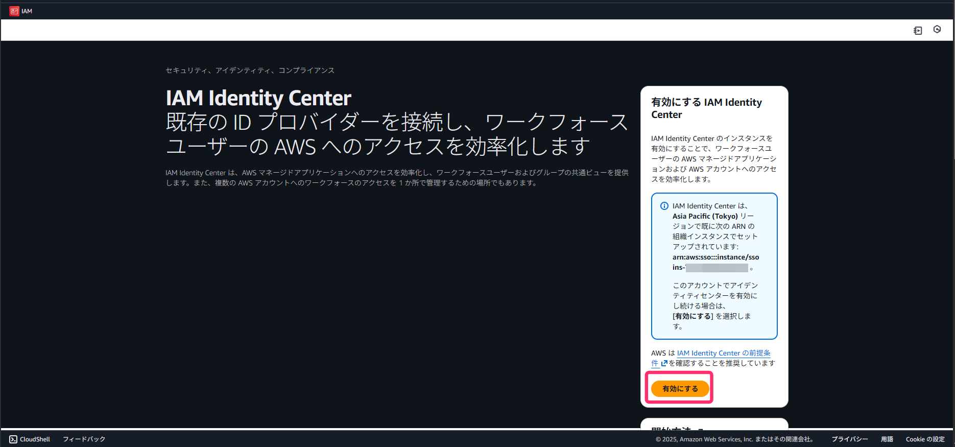Open CloudShell from the footer
Image resolution: width=955 pixels, height=447 pixels.
pos(30,439)
